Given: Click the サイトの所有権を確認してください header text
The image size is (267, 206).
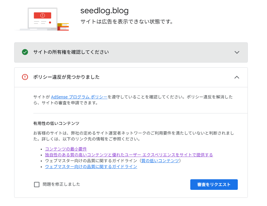Looking at the screenshot, I should [x=71, y=52].
